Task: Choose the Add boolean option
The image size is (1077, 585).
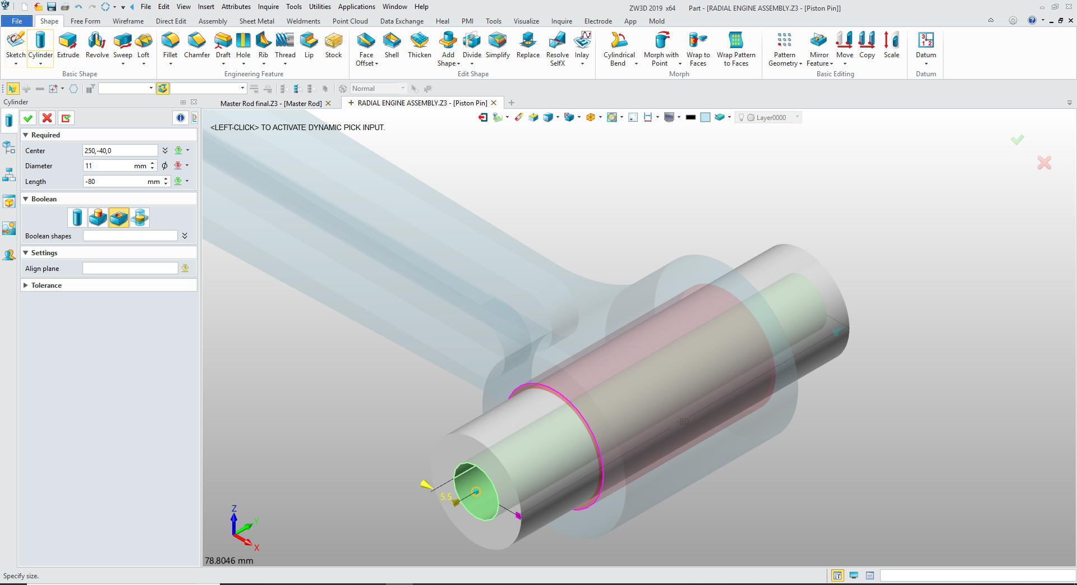Action: [98, 218]
